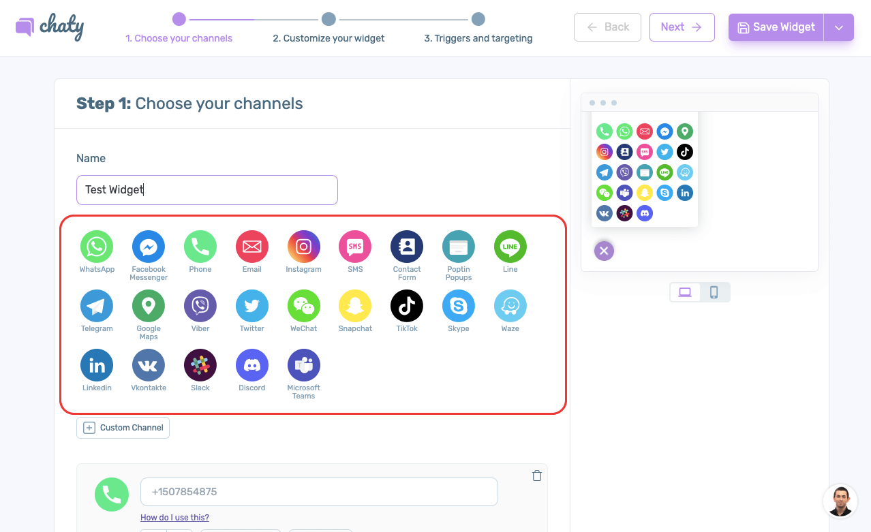This screenshot has width=871, height=532.
Task: Select the TikTok channel icon
Action: tap(407, 306)
